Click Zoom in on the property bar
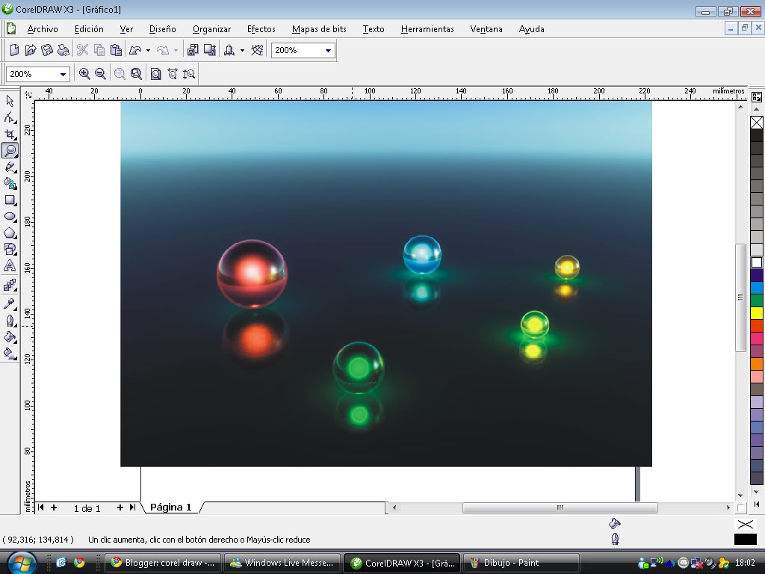 point(85,73)
